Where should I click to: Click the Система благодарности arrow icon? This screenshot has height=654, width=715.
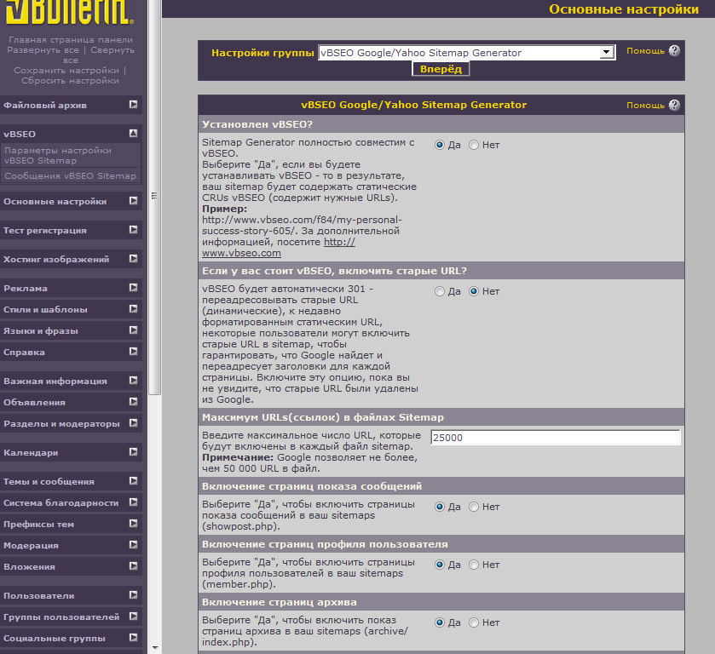pos(133,502)
